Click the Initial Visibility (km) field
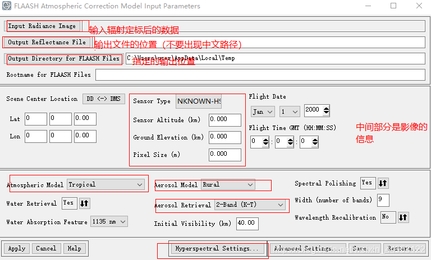The image size is (431, 260). click(247, 224)
